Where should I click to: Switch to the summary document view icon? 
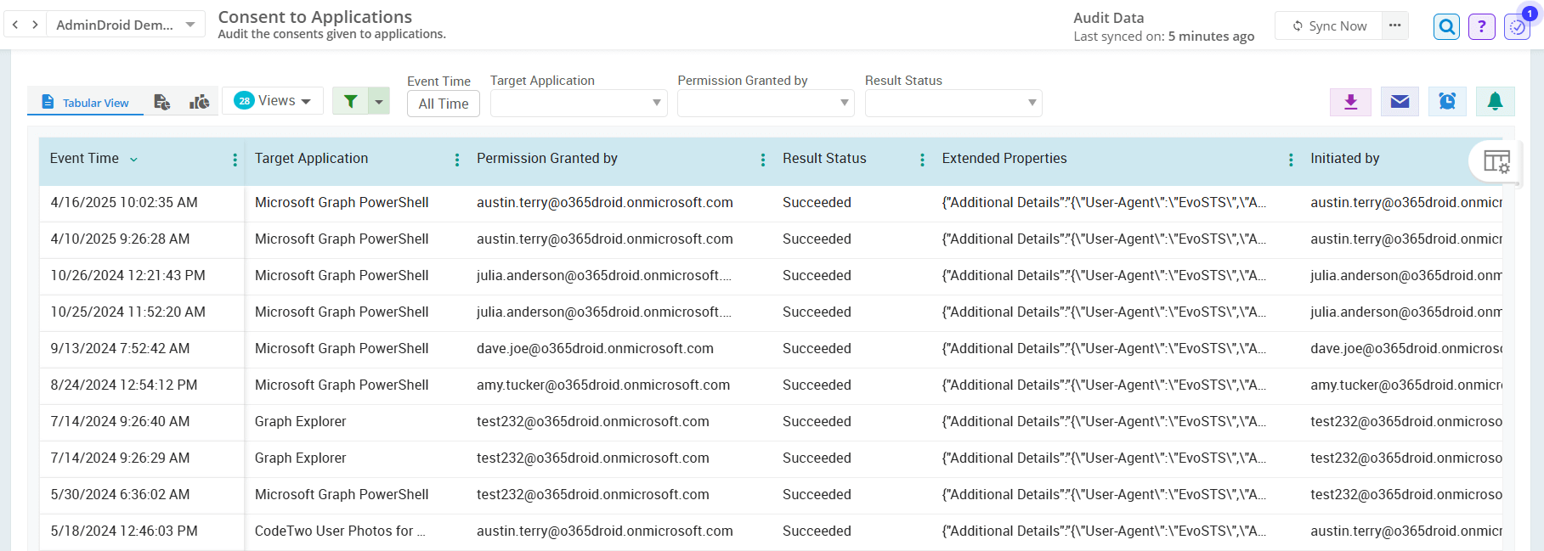tap(161, 102)
